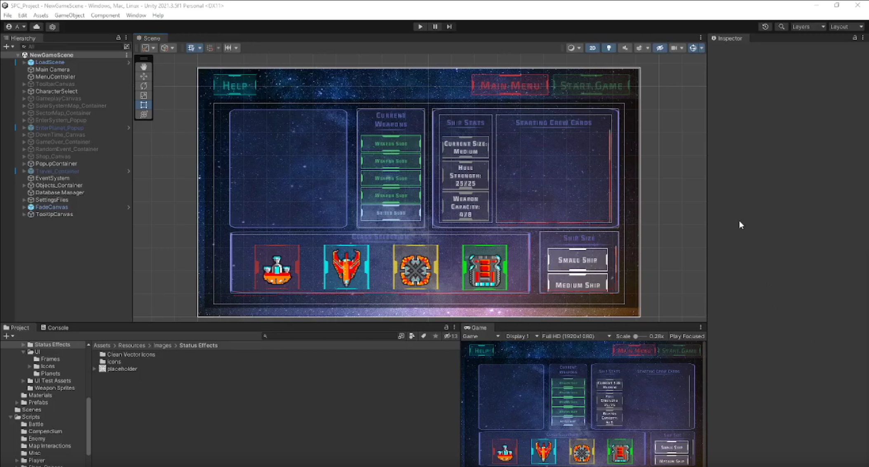Toggle scene visibility hidden-objects eye
Image resolution: width=869 pixels, height=467 pixels.
click(660, 48)
